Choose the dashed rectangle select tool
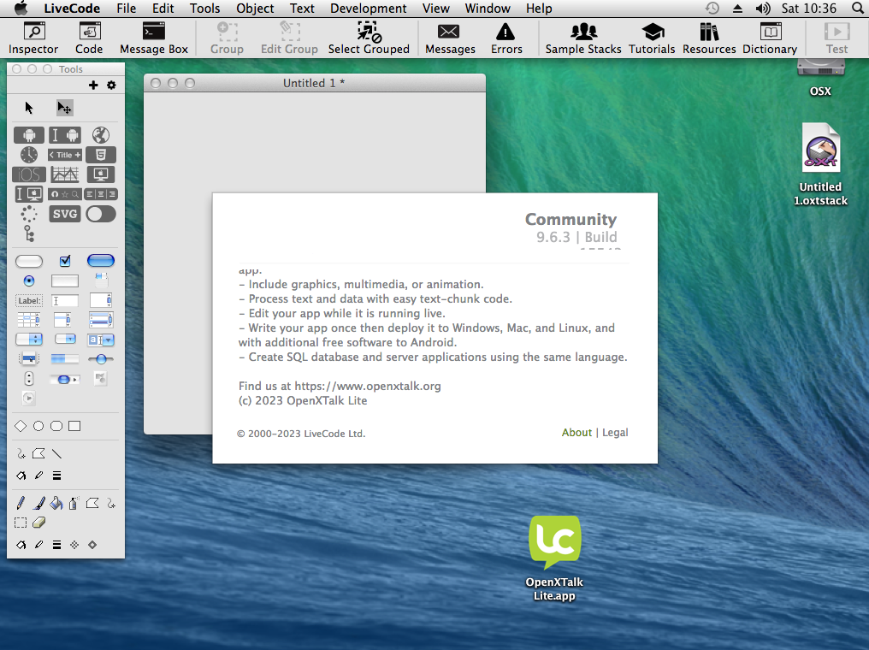This screenshot has height=650, width=869. [21, 523]
